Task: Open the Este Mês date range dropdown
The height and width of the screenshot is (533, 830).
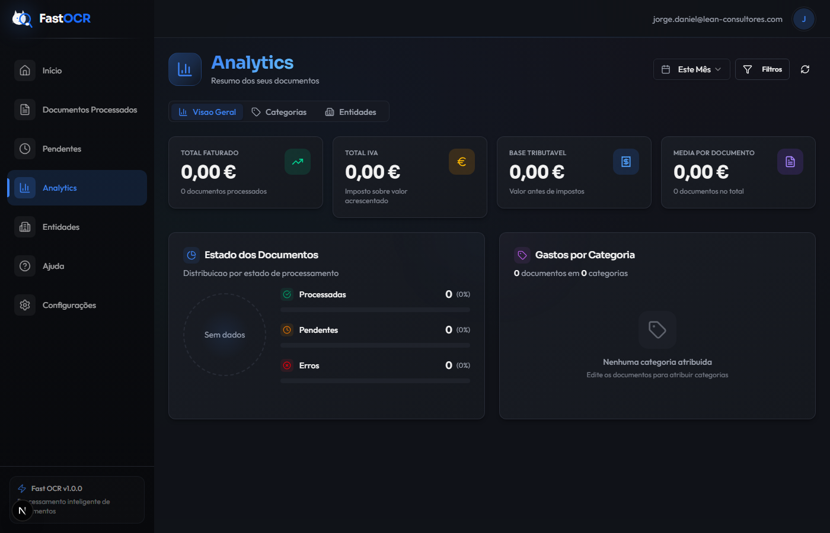Action: tap(691, 69)
